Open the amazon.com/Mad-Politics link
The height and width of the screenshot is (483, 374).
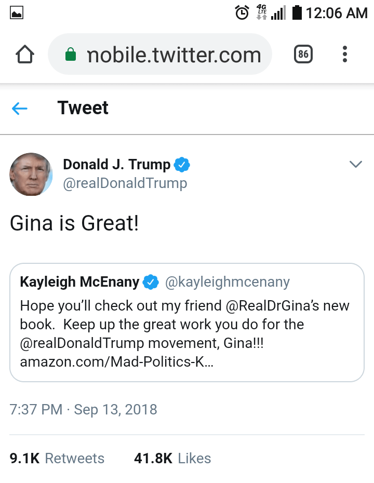(116, 361)
